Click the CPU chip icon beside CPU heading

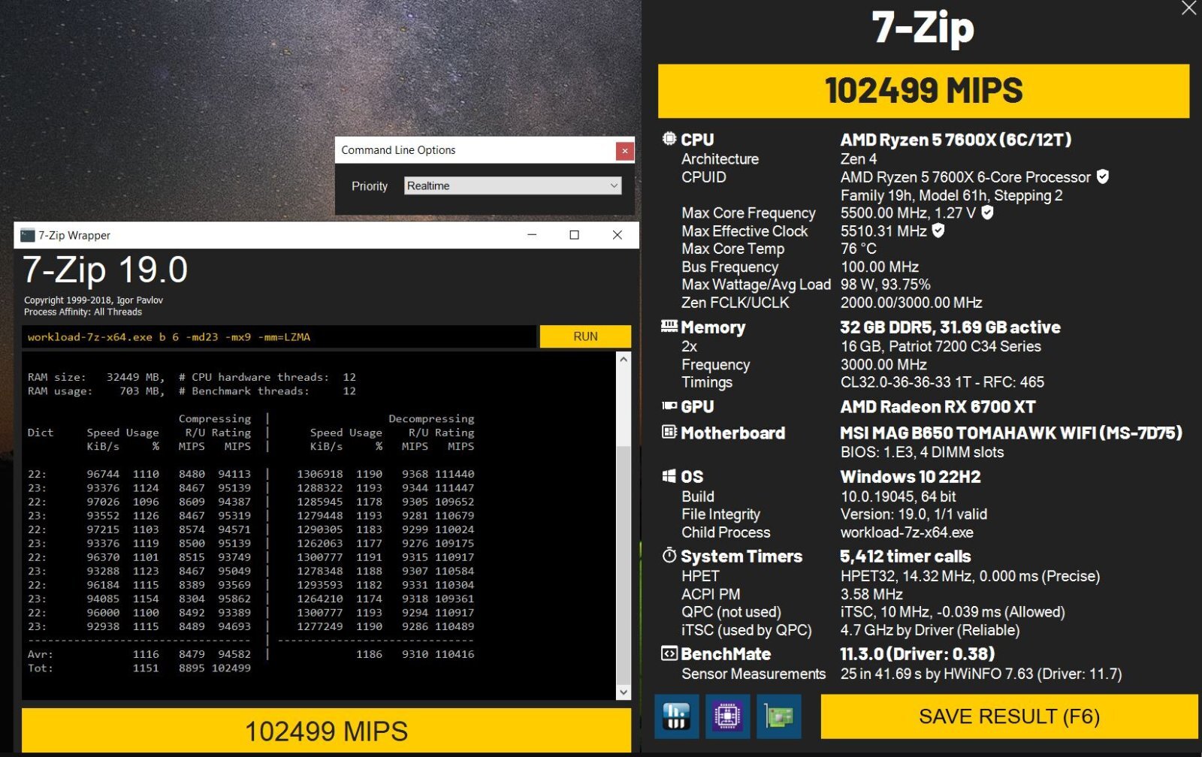click(x=669, y=139)
